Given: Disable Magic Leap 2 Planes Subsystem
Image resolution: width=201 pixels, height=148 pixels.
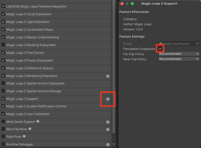Looking at the screenshot, I should (3, 60).
